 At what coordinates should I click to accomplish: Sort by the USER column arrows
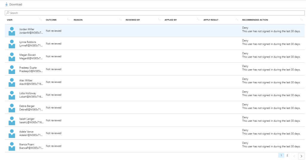(x=40, y=20)
